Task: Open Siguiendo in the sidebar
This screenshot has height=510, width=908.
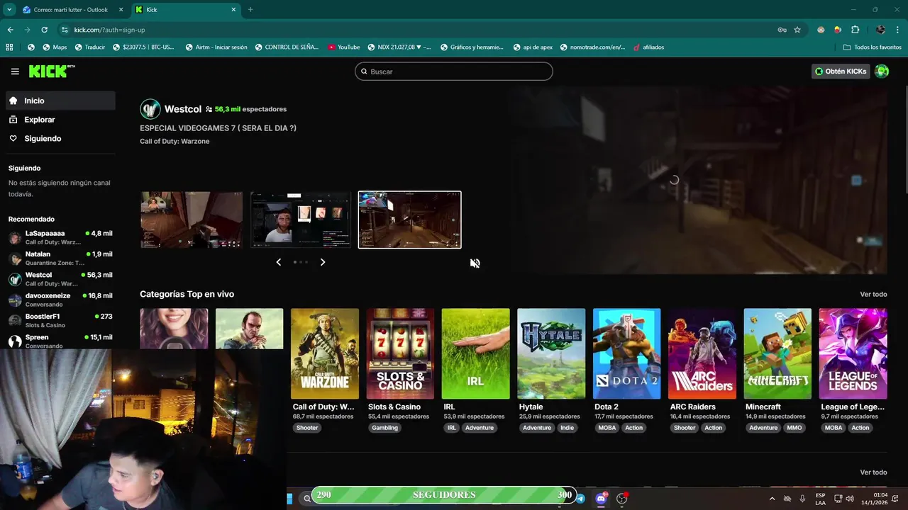Action: (x=60, y=139)
